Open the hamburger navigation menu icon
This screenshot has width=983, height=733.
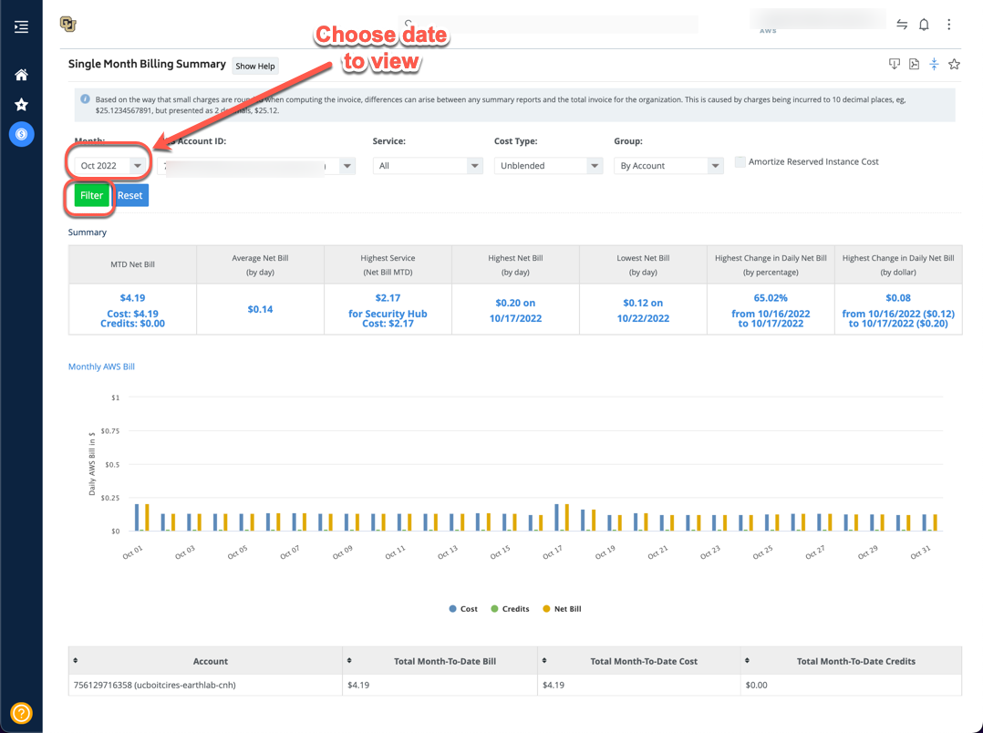pyautogui.click(x=21, y=27)
